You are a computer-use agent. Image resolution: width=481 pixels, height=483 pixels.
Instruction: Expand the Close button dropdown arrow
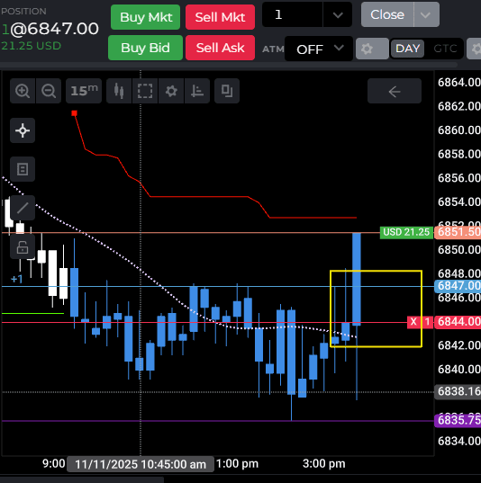426,14
